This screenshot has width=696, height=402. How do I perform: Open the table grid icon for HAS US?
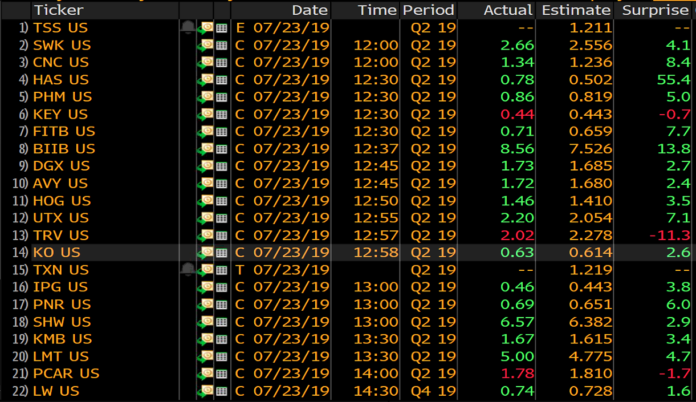[222, 80]
